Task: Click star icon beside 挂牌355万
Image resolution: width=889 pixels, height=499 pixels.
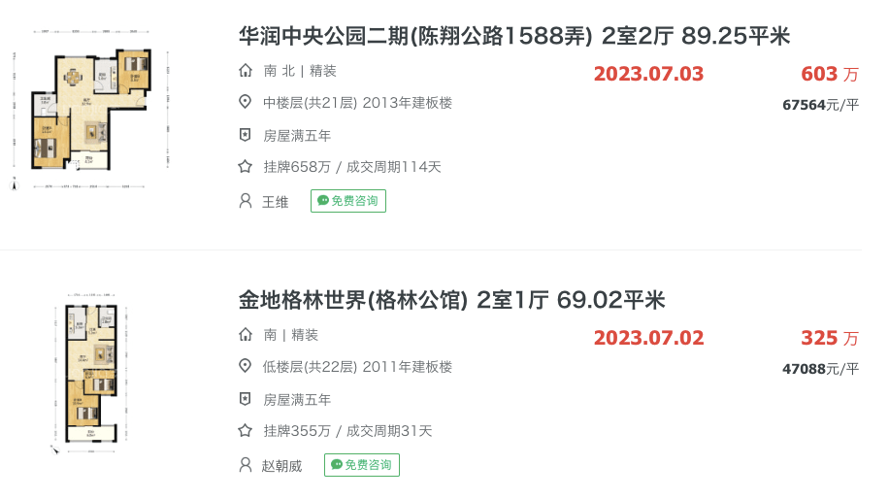Action: 246,431
